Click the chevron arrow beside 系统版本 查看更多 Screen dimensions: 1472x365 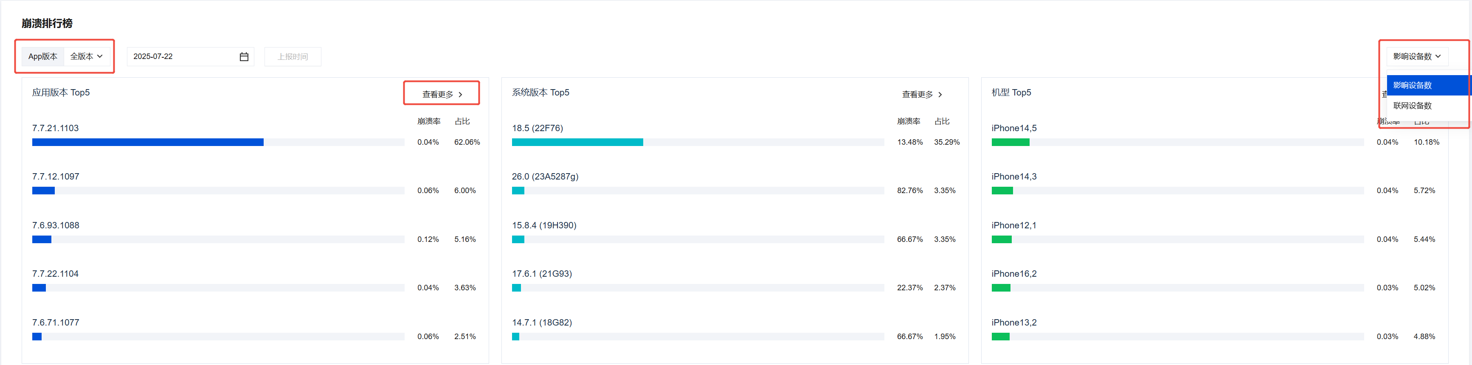coord(940,95)
